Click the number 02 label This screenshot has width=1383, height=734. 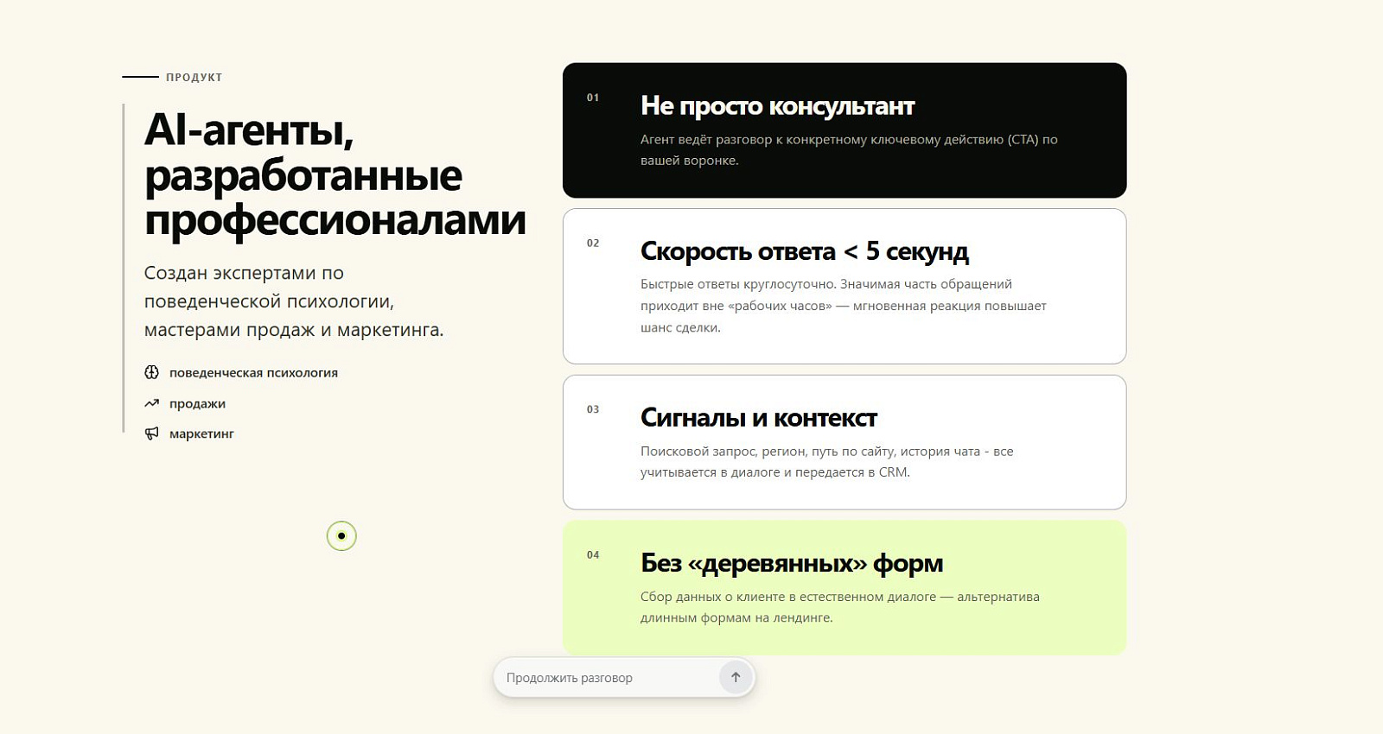tap(593, 244)
